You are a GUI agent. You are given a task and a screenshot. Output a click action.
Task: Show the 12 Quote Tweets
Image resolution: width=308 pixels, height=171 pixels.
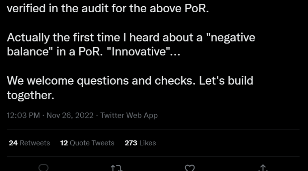tap(87, 143)
